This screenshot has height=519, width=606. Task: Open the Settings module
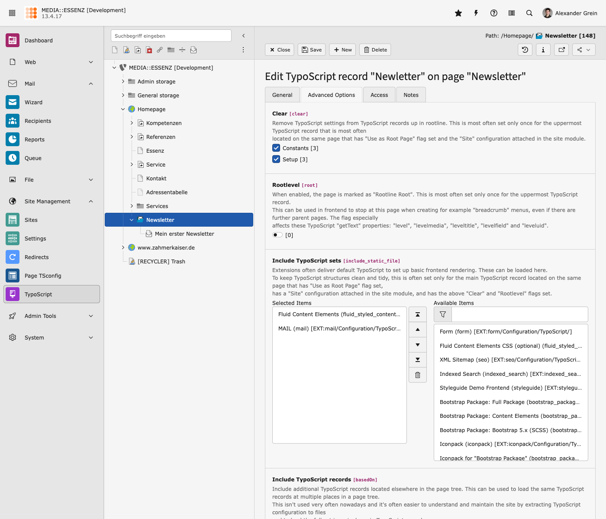click(x=52, y=238)
